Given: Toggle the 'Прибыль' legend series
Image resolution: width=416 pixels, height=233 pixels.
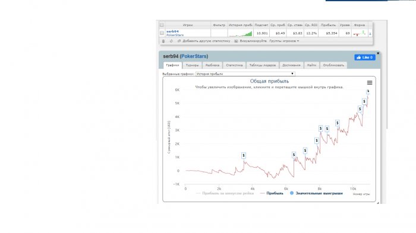Looking at the screenshot, I should coord(272,193).
